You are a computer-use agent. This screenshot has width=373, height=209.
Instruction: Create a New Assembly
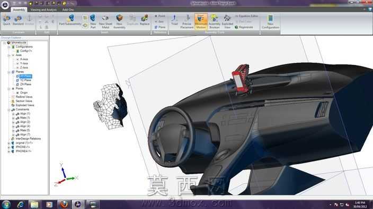[x=119, y=21]
